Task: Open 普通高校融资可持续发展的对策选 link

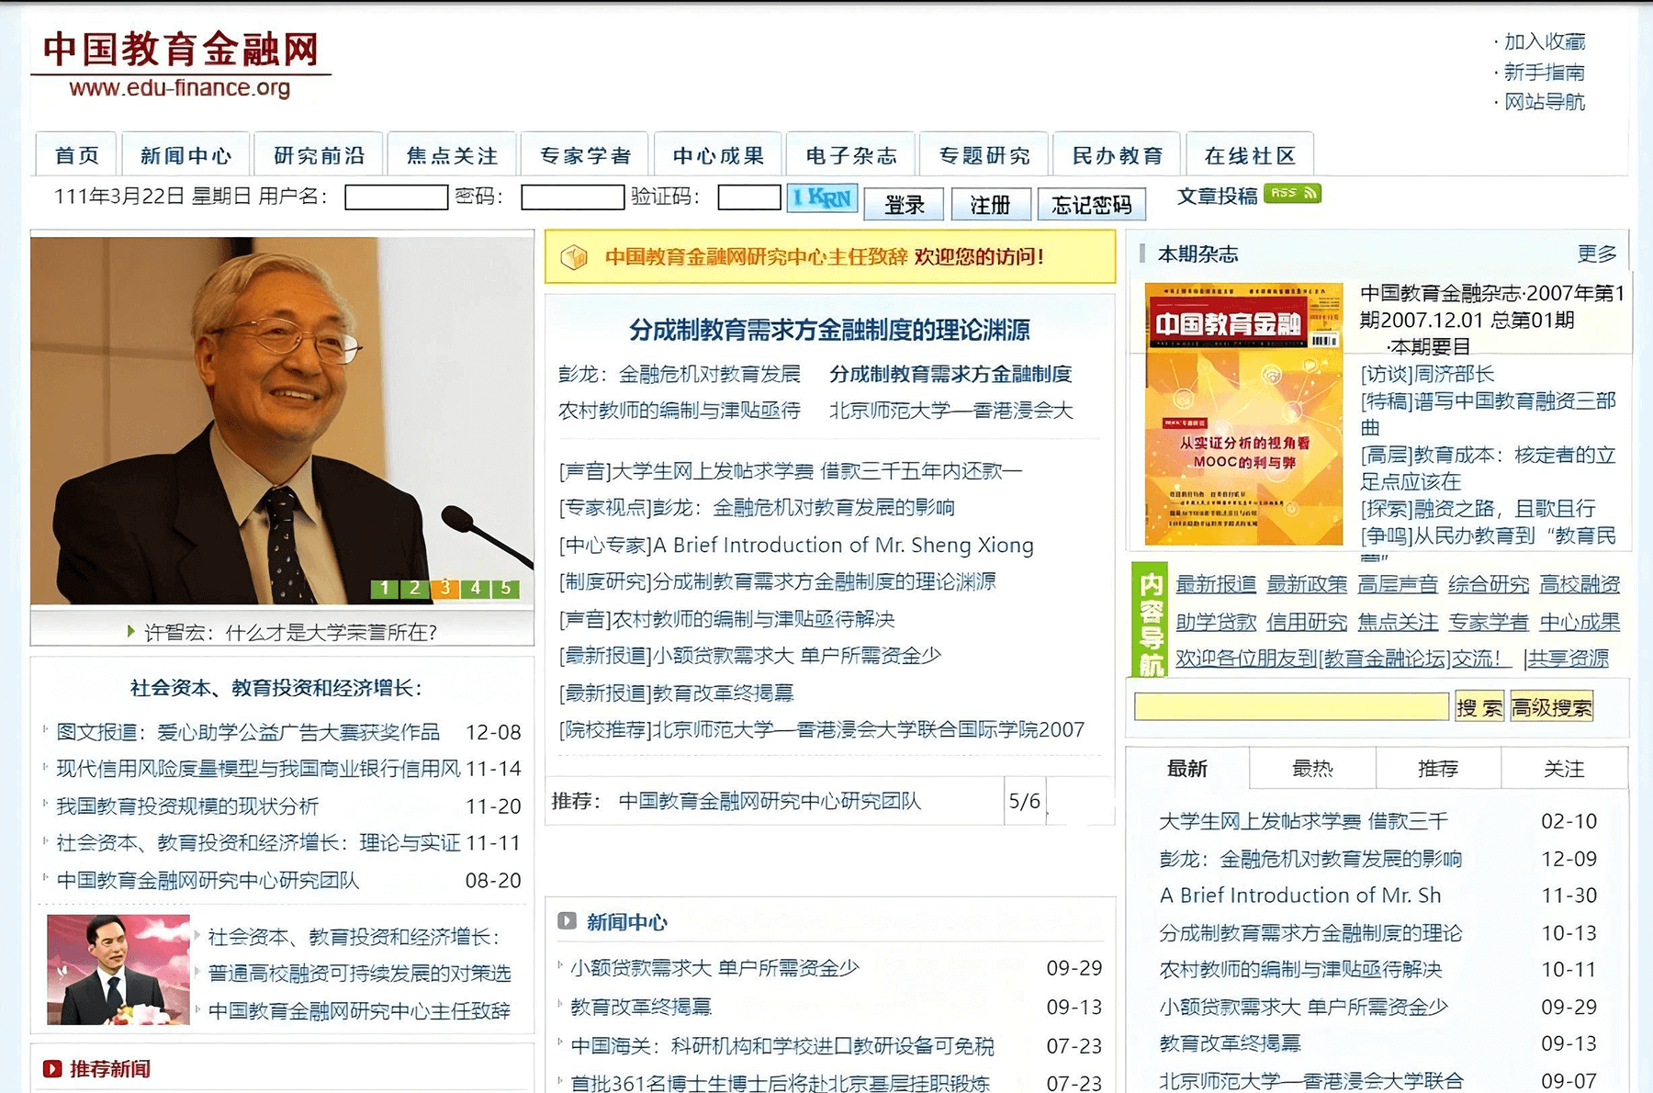Action: [x=359, y=973]
